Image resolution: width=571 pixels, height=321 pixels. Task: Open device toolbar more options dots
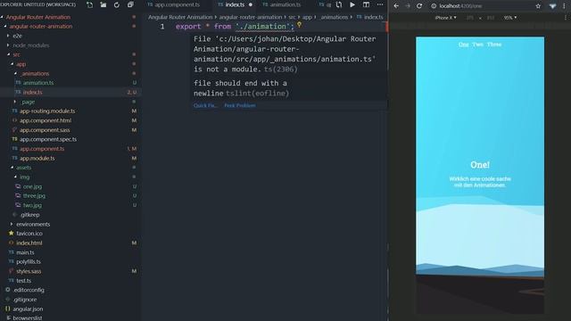pos(566,18)
